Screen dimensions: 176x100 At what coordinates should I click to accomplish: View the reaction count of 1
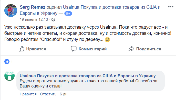click(x=12, y=62)
